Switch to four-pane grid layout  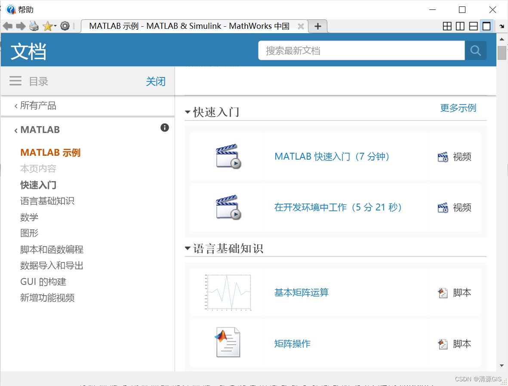pyautogui.click(x=447, y=26)
